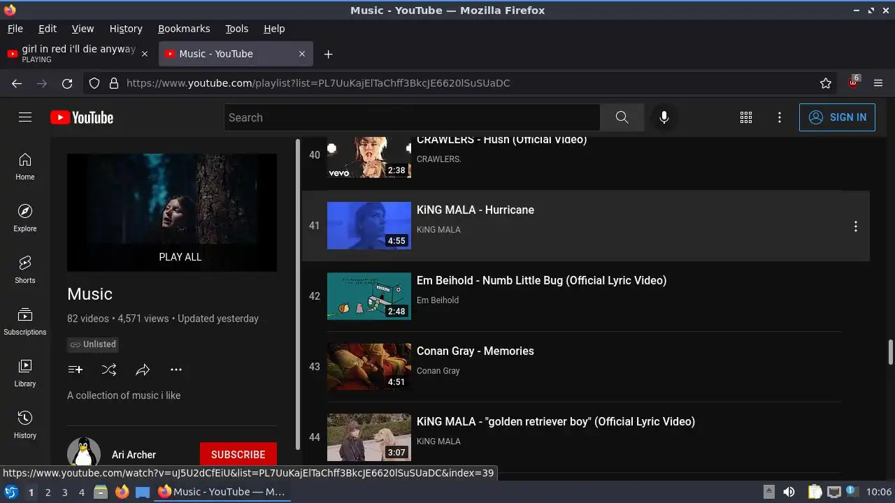This screenshot has width=895, height=503.
Task: Open the file manager taskbar icon
Action: click(101, 492)
